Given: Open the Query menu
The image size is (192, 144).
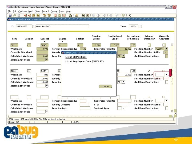Looking at the screenshot, I should point(54,11).
